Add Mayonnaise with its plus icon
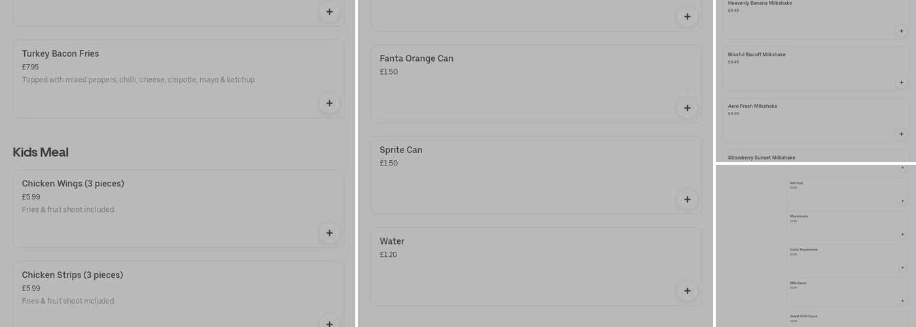The image size is (916, 327). point(902,234)
